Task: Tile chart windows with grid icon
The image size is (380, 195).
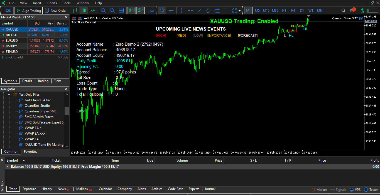Action: [x=121, y=11]
